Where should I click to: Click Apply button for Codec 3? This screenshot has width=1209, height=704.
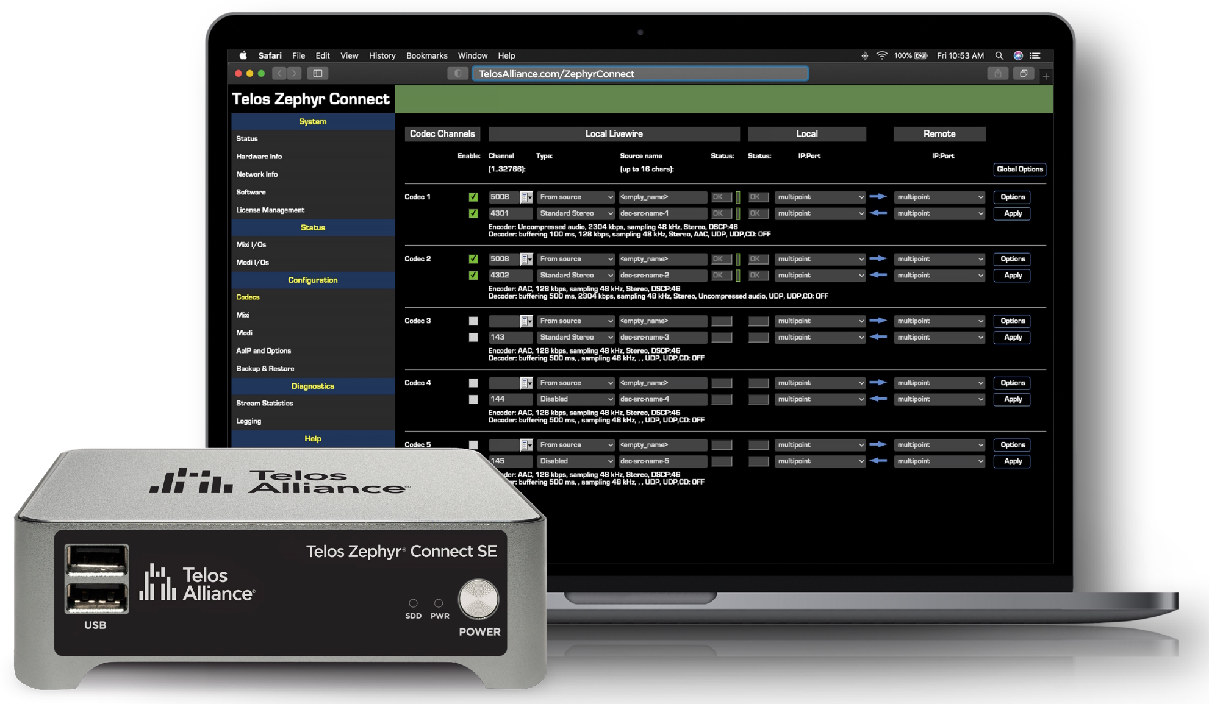(1013, 337)
